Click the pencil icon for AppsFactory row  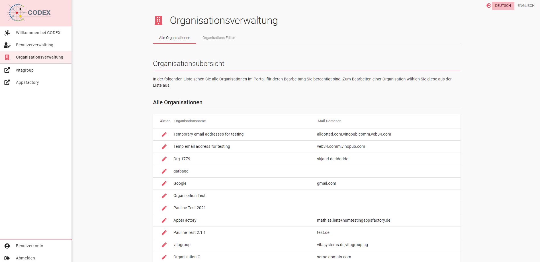coord(164,220)
